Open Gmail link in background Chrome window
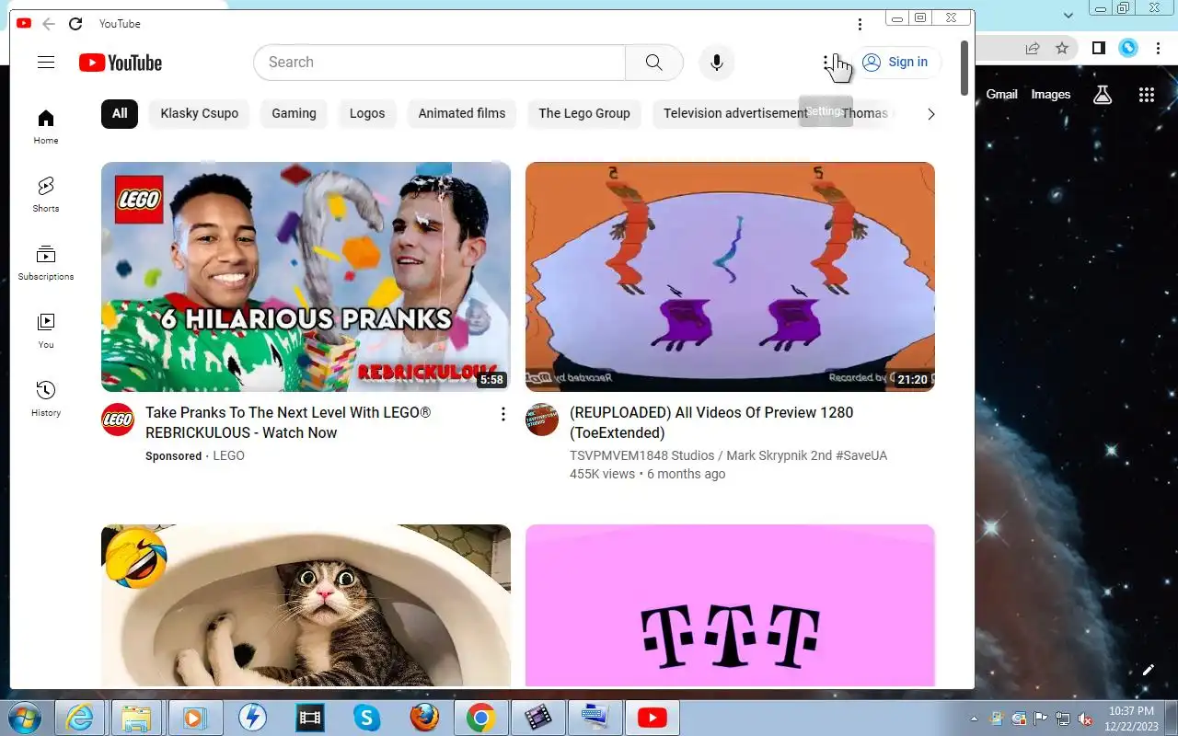The height and width of the screenshot is (736, 1178). point(1001,94)
